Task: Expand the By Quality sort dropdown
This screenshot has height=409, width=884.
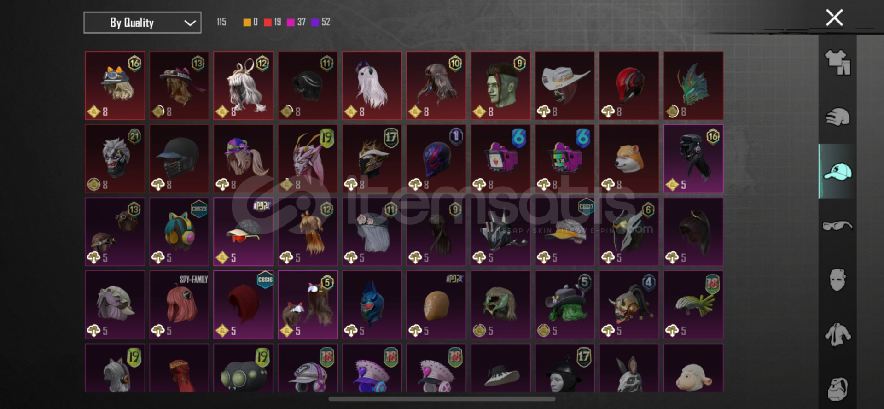Action: (142, 23)
